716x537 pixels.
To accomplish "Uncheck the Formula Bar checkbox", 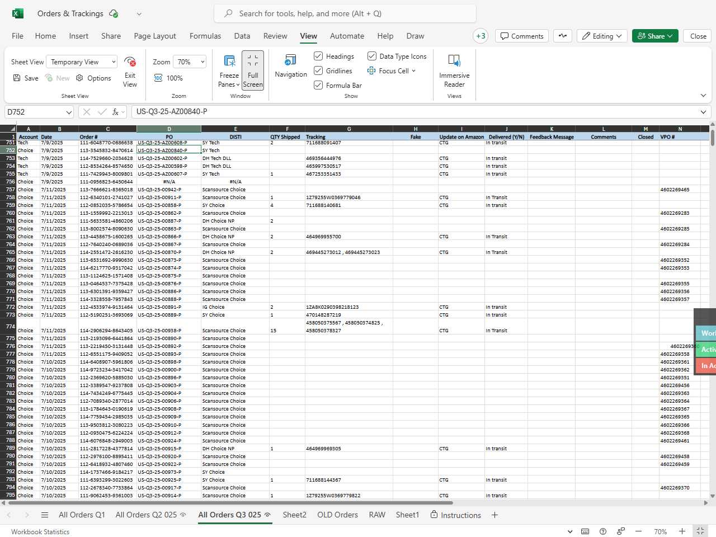I will coord(318,85).
